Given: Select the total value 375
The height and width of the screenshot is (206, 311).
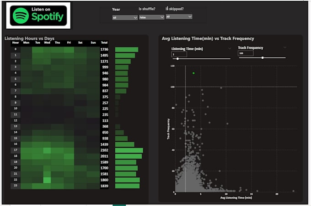Looking at the screenshot, I should tap(105, 97).
